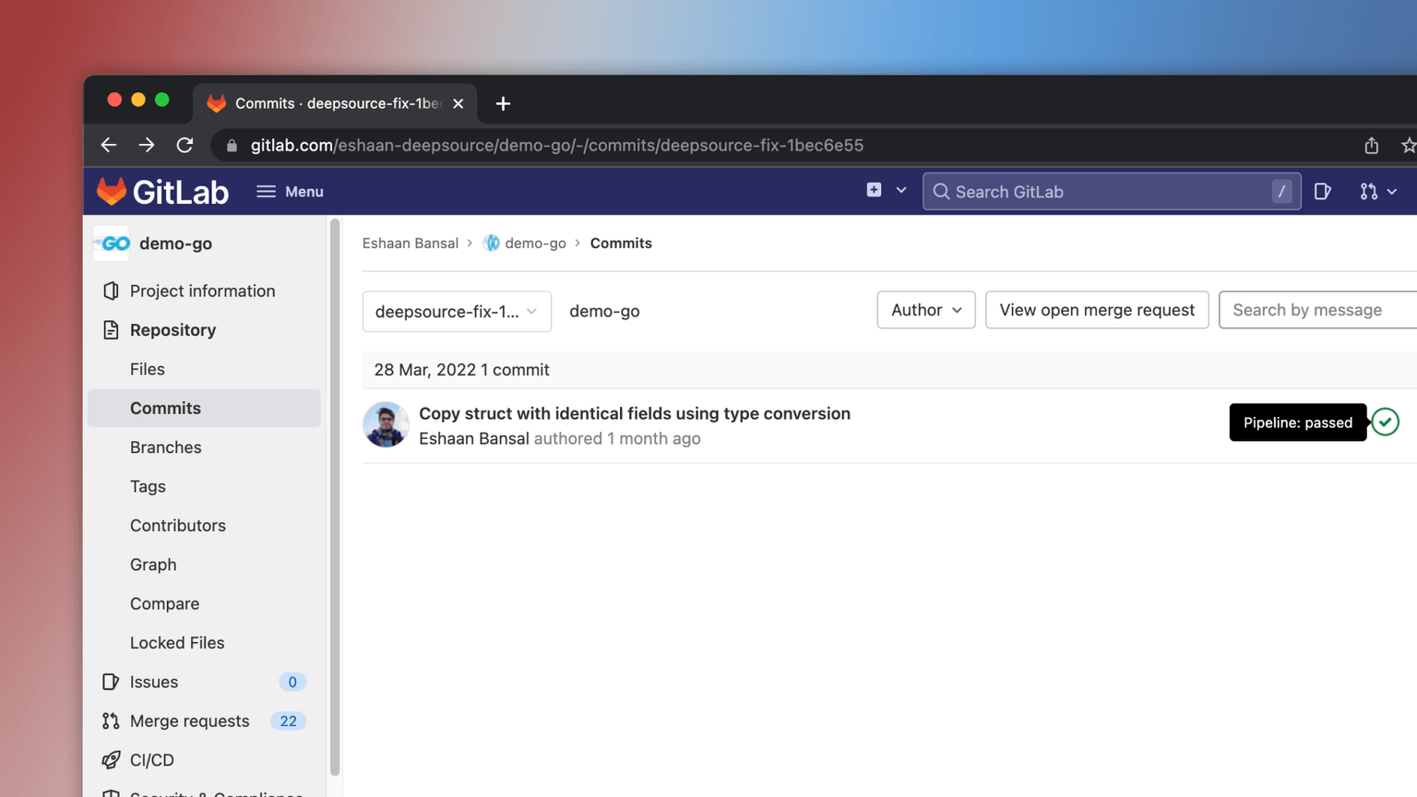Open Branches in the sidebar

click(x=166, y=447)
